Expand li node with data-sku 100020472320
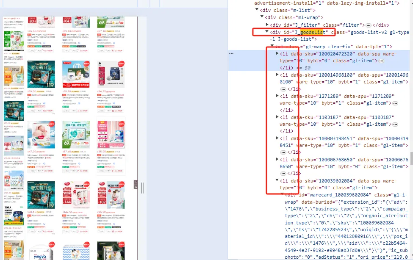Screen dimensions: 413x260 tap(277, 53)
